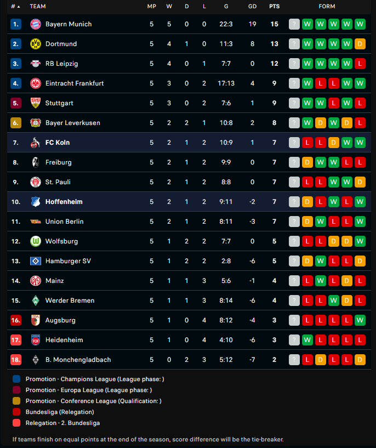Sort table by the # rank column
Image resolution: width=376 pixels, height=448 pixels.
(15, 7)
